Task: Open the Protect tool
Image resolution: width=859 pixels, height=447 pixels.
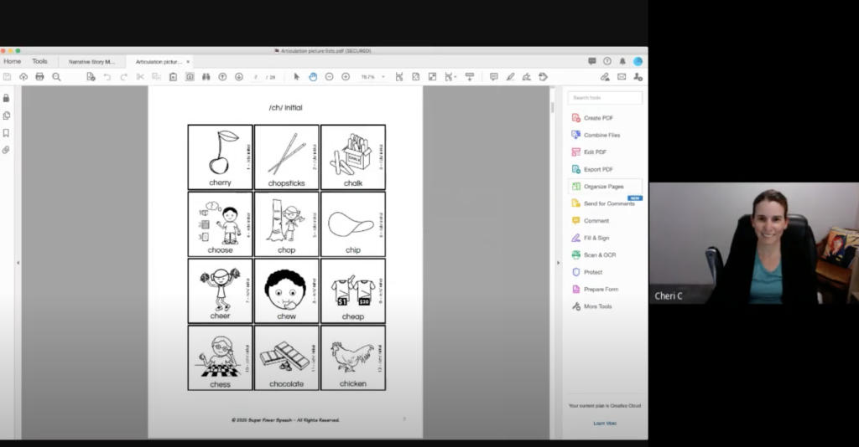Action: pyautogui.click(x=586, y=272)
